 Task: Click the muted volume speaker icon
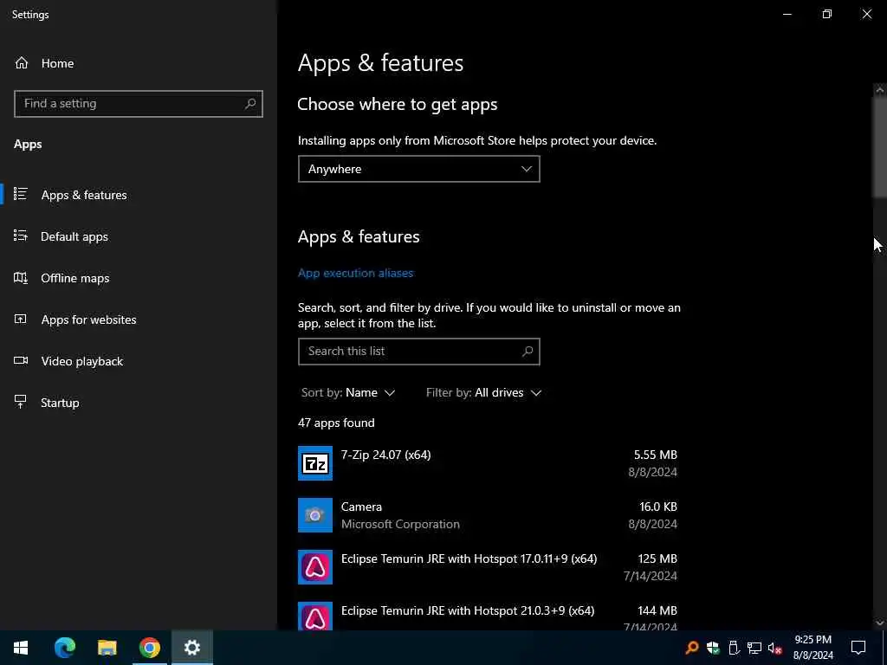[775, 648]
